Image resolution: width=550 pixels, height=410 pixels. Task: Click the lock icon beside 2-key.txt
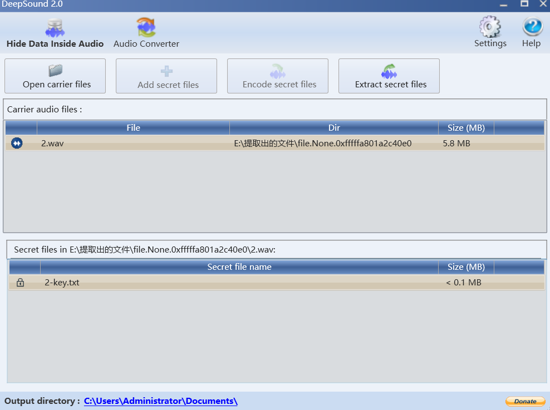coord(21,283)
